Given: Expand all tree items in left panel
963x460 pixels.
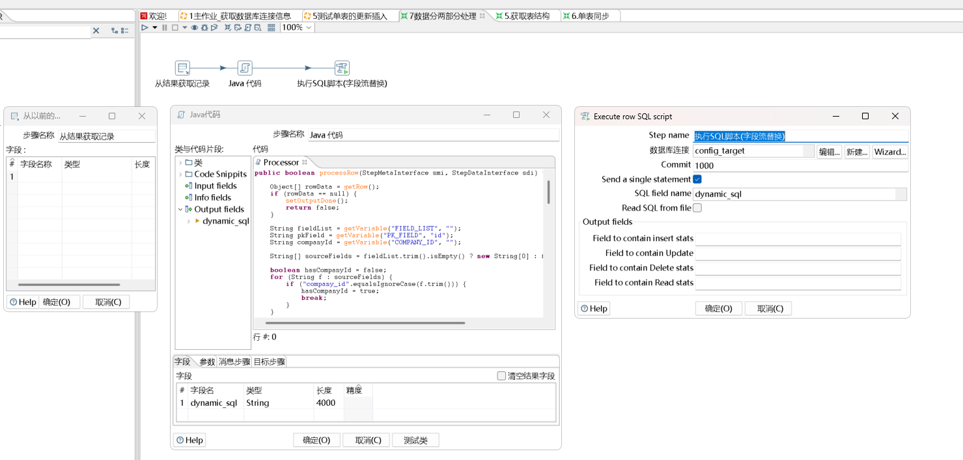Looking at the screenshot, I should click(115, 31).
